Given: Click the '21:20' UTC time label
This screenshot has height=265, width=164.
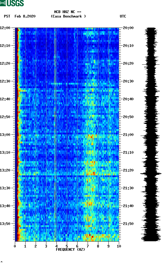Looking at the screenshot, I should 128,170.
